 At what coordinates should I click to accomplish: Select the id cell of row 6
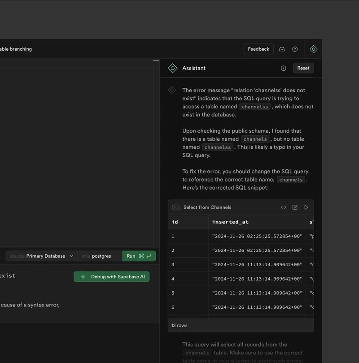click(188, 307)
